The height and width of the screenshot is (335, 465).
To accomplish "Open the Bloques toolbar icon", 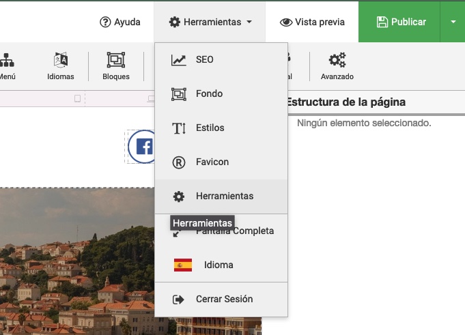I will point(115,65).
